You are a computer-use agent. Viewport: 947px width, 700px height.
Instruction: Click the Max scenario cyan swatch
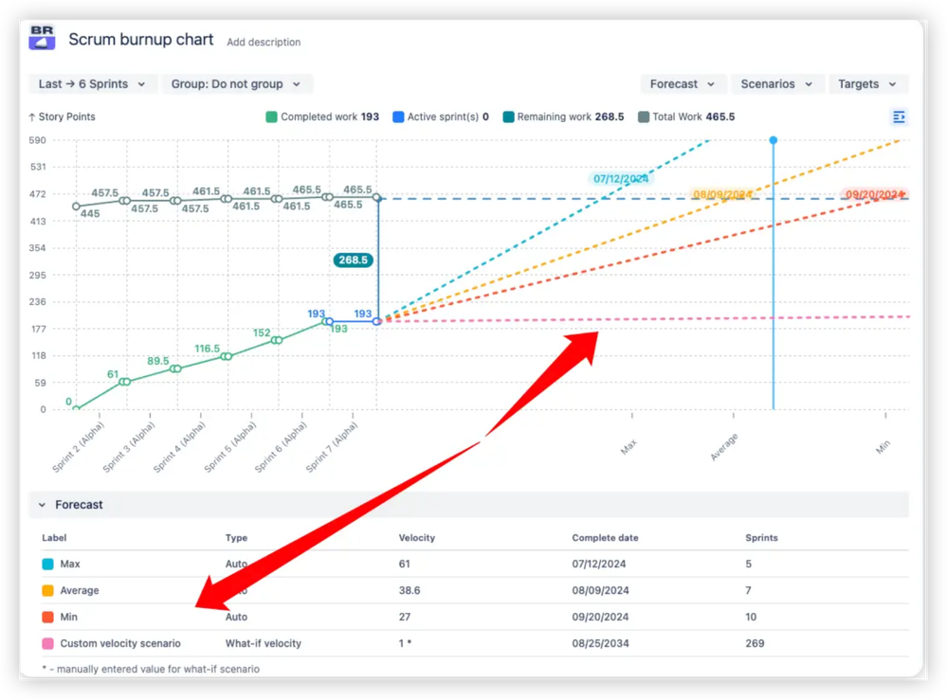pos(47,565)
